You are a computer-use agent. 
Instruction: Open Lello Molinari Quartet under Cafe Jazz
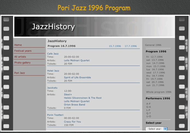(x=77, y=60)
